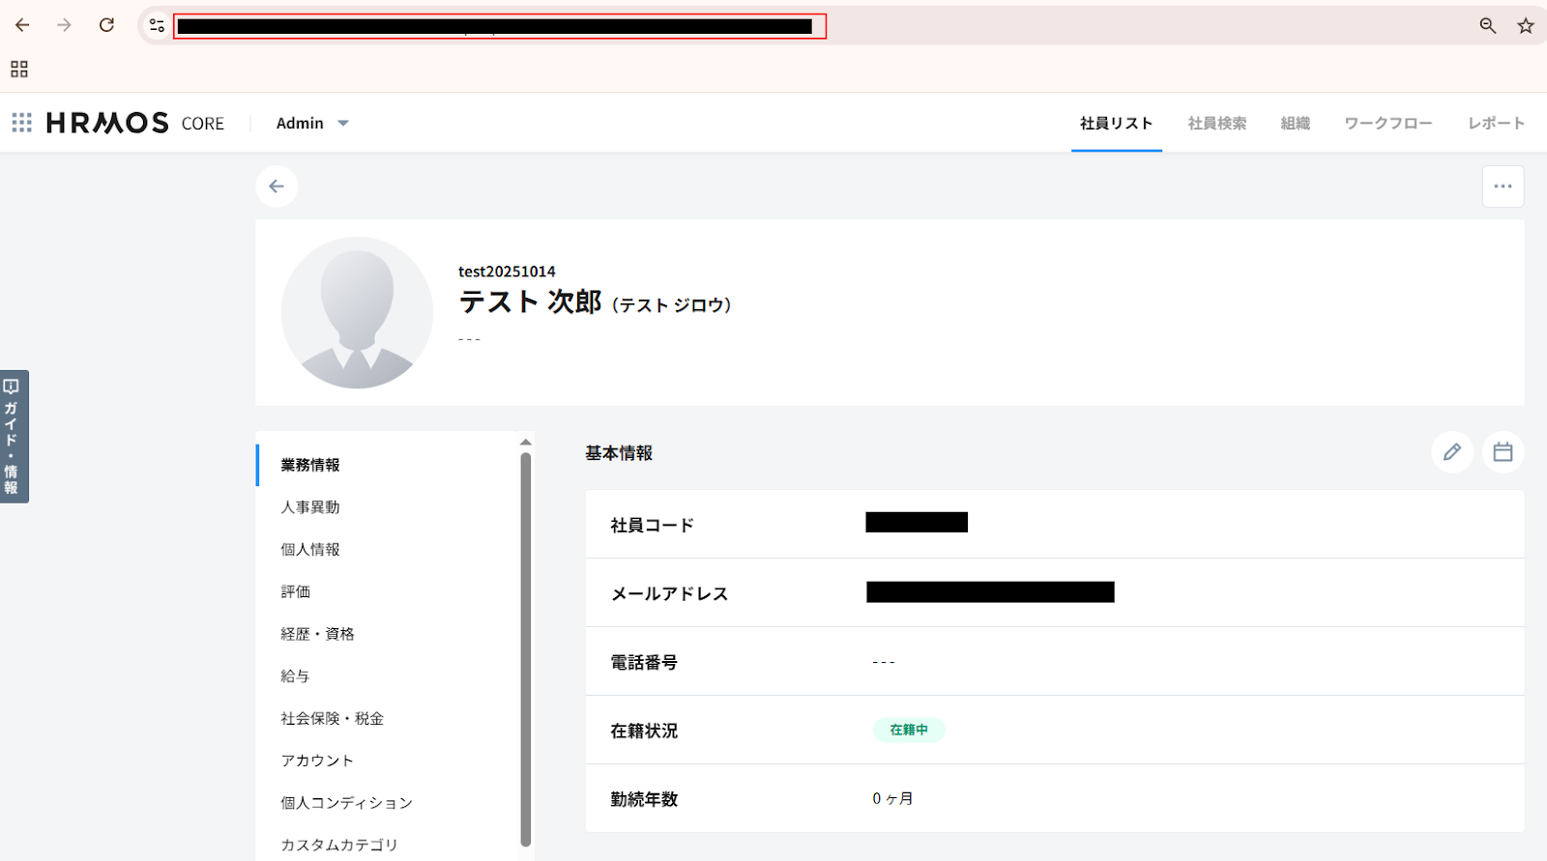The width and height of the screenshot is (1547, 861).
Task: Select 個人コンディション in the side menu
Action: 347,803
